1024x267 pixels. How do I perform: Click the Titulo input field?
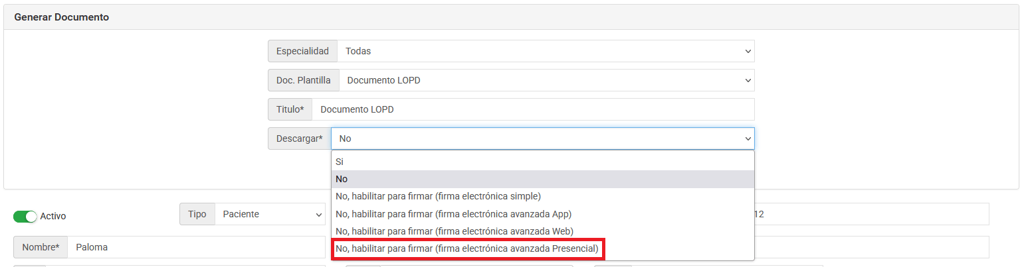(533, 109)
